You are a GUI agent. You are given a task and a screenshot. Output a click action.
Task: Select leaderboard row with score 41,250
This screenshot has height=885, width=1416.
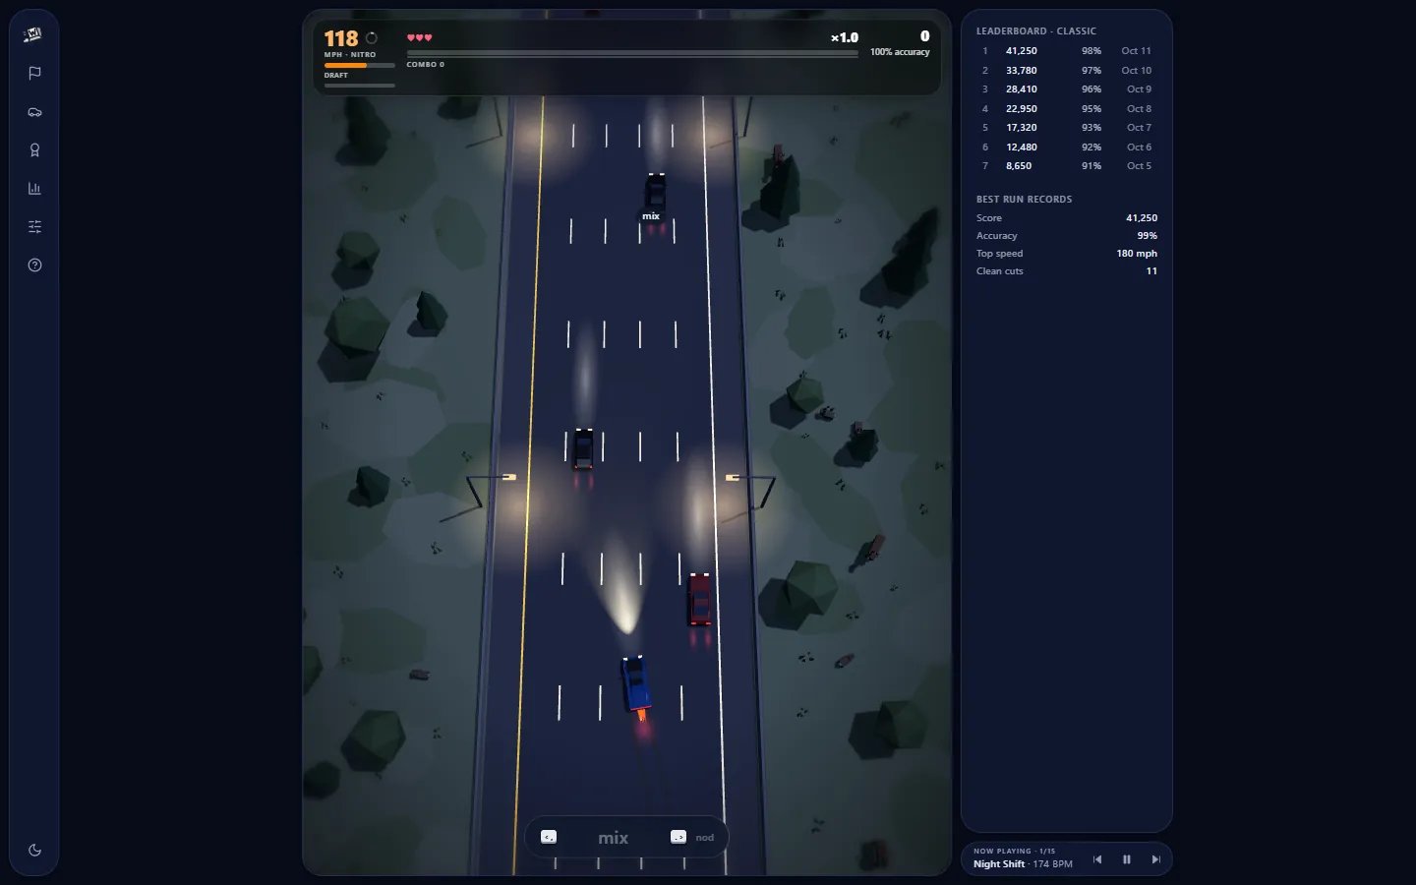(x=1067, y=51)
